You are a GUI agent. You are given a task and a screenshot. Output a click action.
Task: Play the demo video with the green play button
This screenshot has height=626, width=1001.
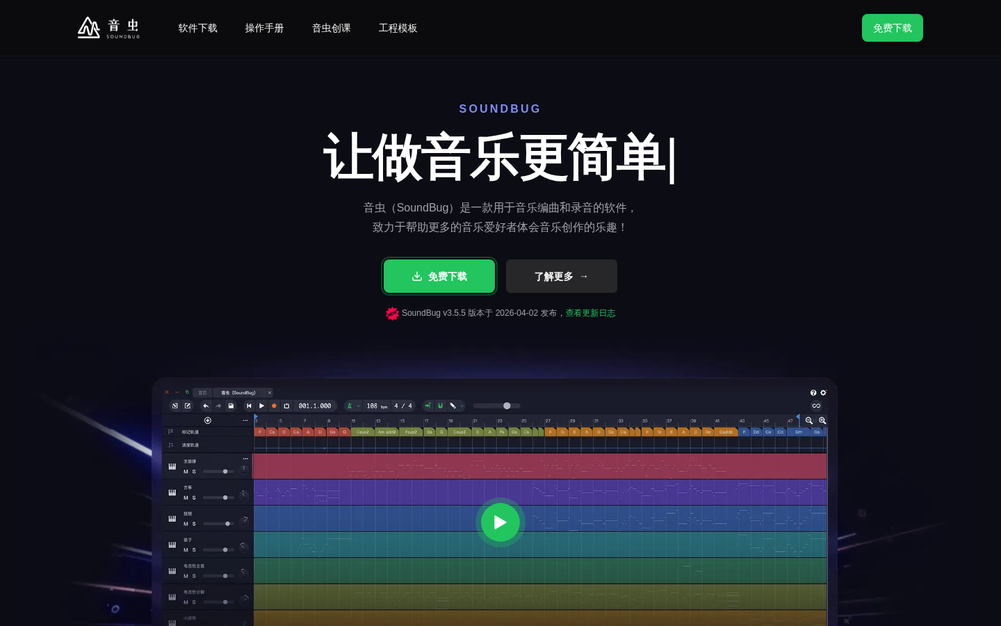coord(500,522)
